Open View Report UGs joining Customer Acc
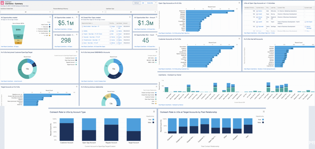The image size is (315, 149). click(174, 69)
